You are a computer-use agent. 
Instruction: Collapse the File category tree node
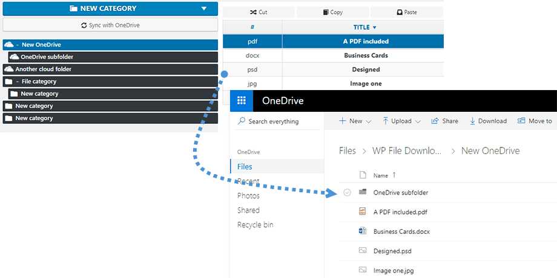tap(18, 82)
